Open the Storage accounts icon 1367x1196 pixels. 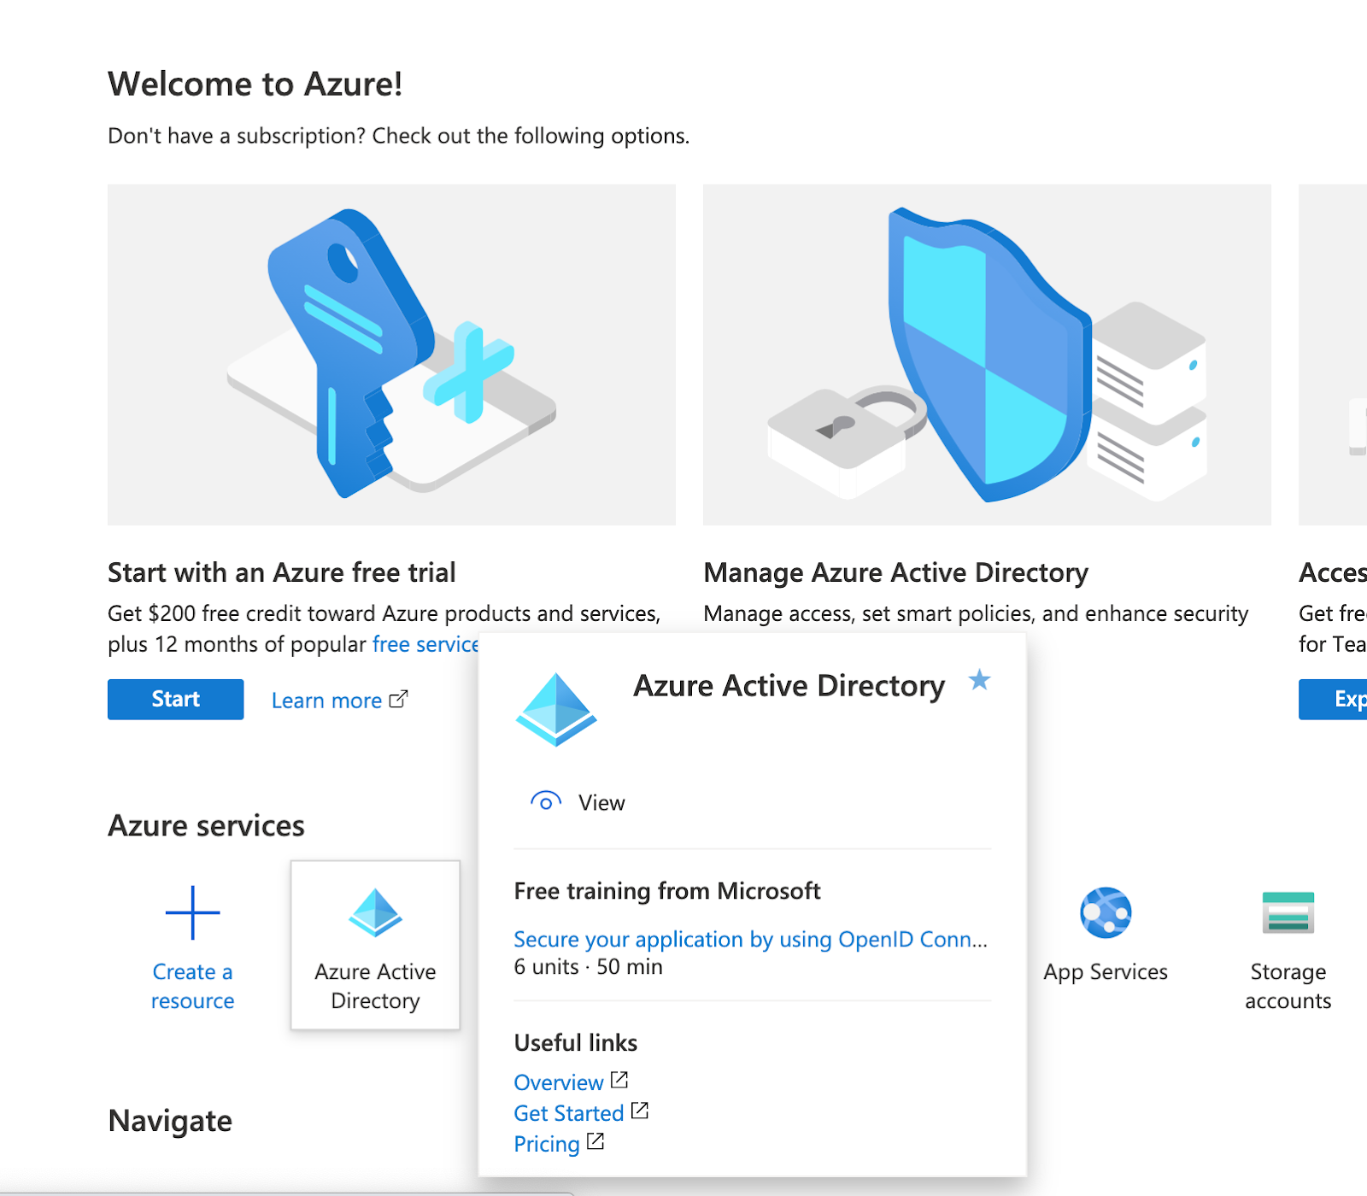click(1288, 912)
